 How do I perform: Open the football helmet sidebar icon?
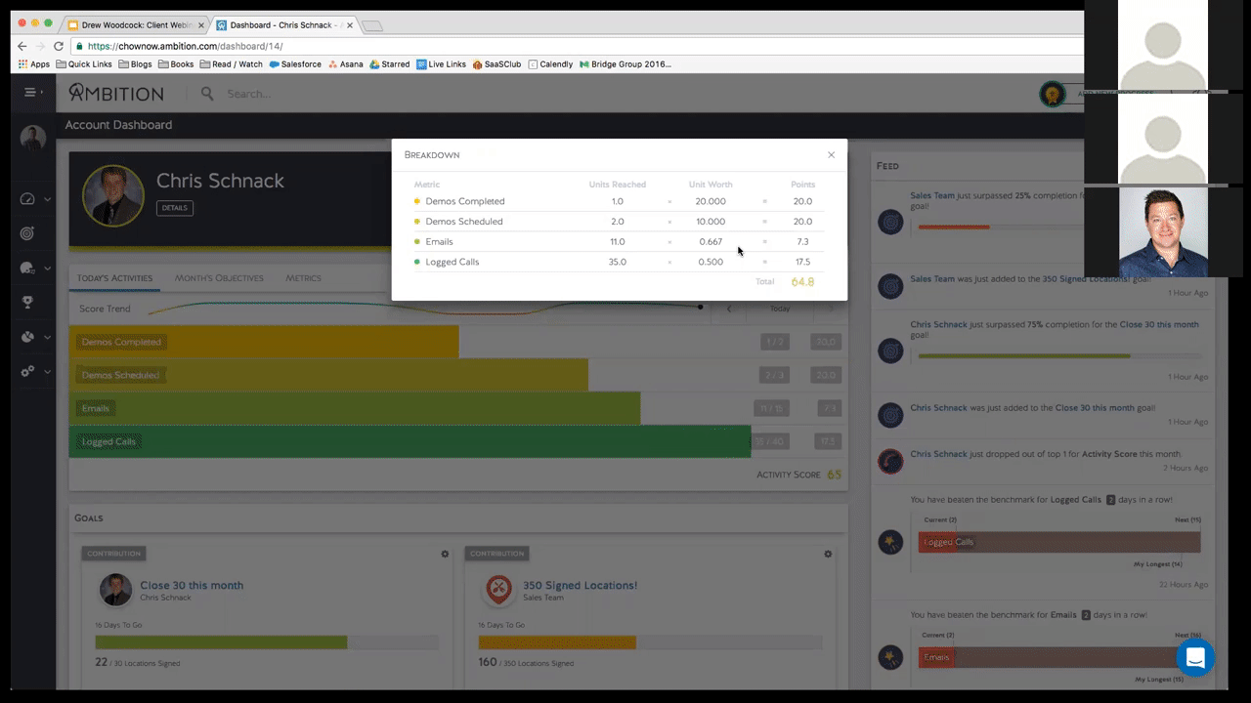click(27, 268)
